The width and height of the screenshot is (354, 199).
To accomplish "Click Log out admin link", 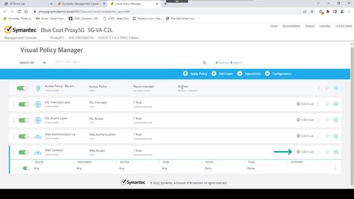I will click(x=344, y=26).
